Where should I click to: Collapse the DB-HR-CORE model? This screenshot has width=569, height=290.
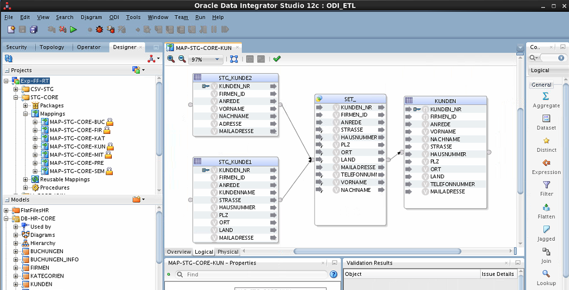(6, 218)
